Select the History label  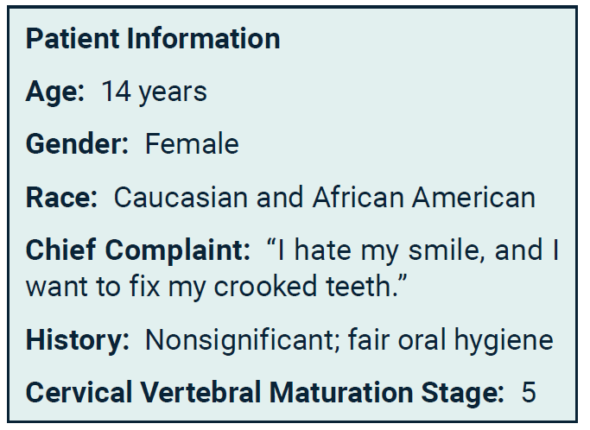click(77, 340)
